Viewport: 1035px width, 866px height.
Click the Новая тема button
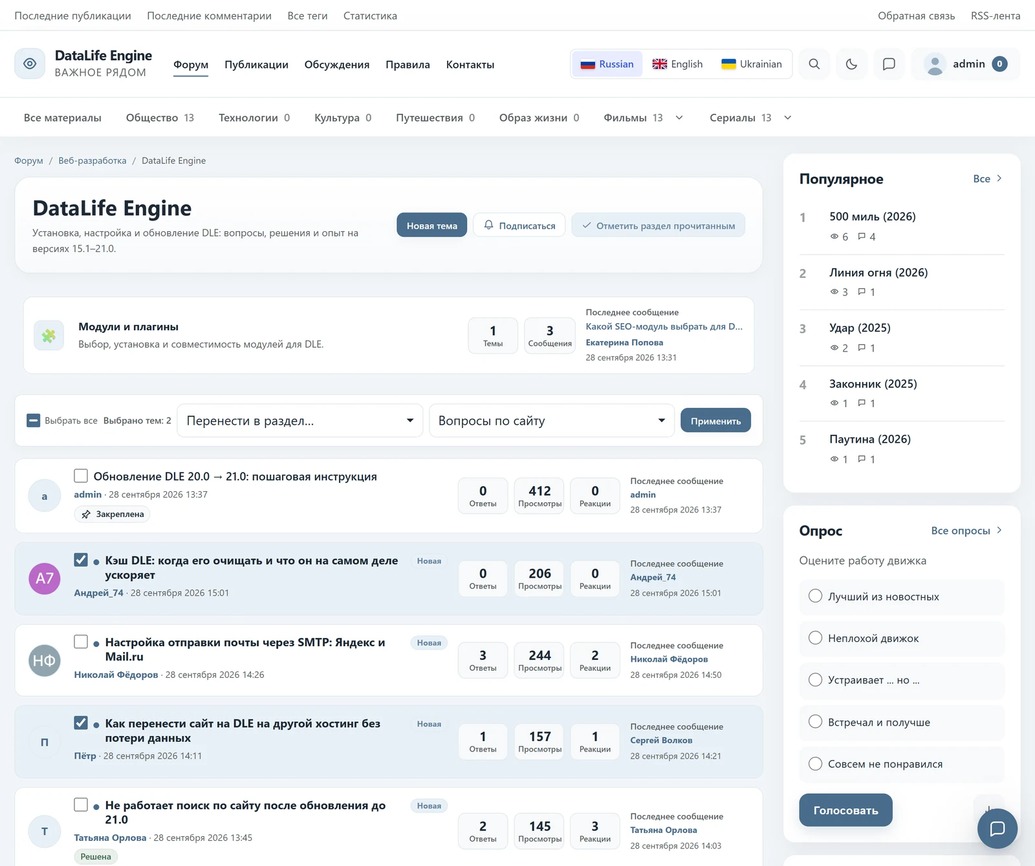tap(432, 225)
